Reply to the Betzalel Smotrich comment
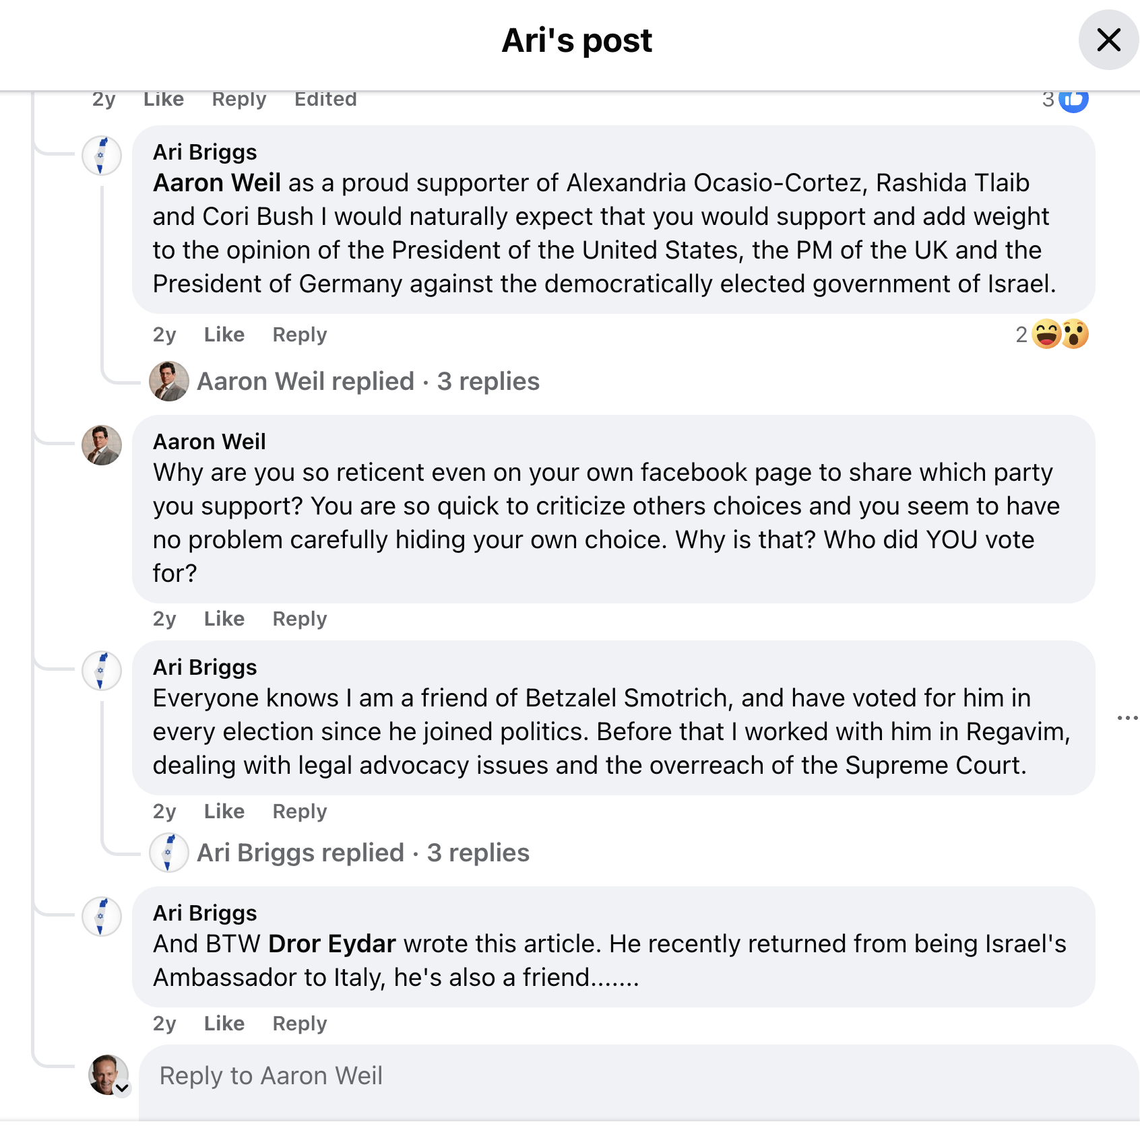Viewport: 1140px width, 1126px height. (x=299, y=812)
